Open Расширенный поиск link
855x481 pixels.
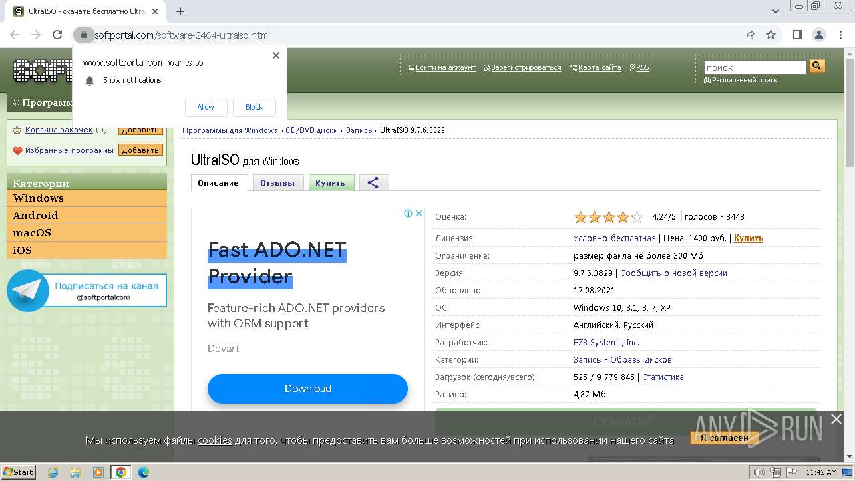744,80
